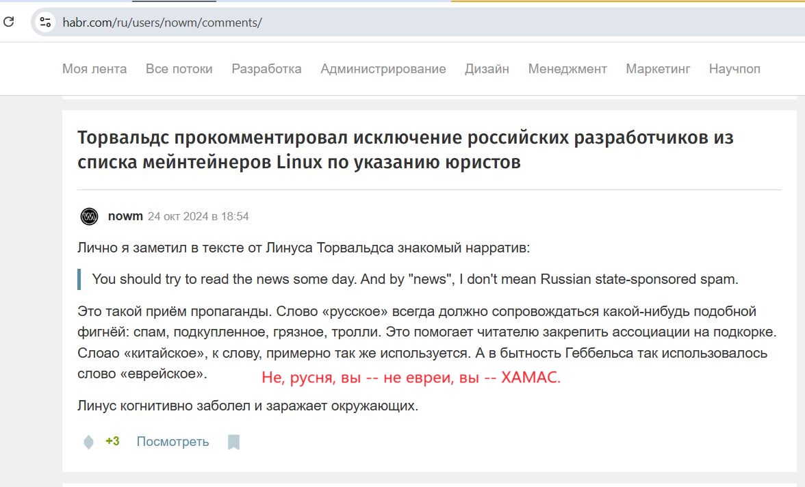
Task: Open the Научпоп stream
Action: point(734,69)
